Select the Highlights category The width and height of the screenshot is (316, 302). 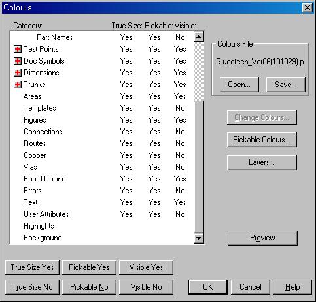(102, 226)
